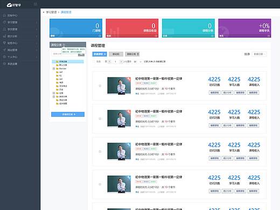This screenshot has width=280, height=210.
Task: Click the 4225 课程收入 value in second card
Action: [254, 112]
